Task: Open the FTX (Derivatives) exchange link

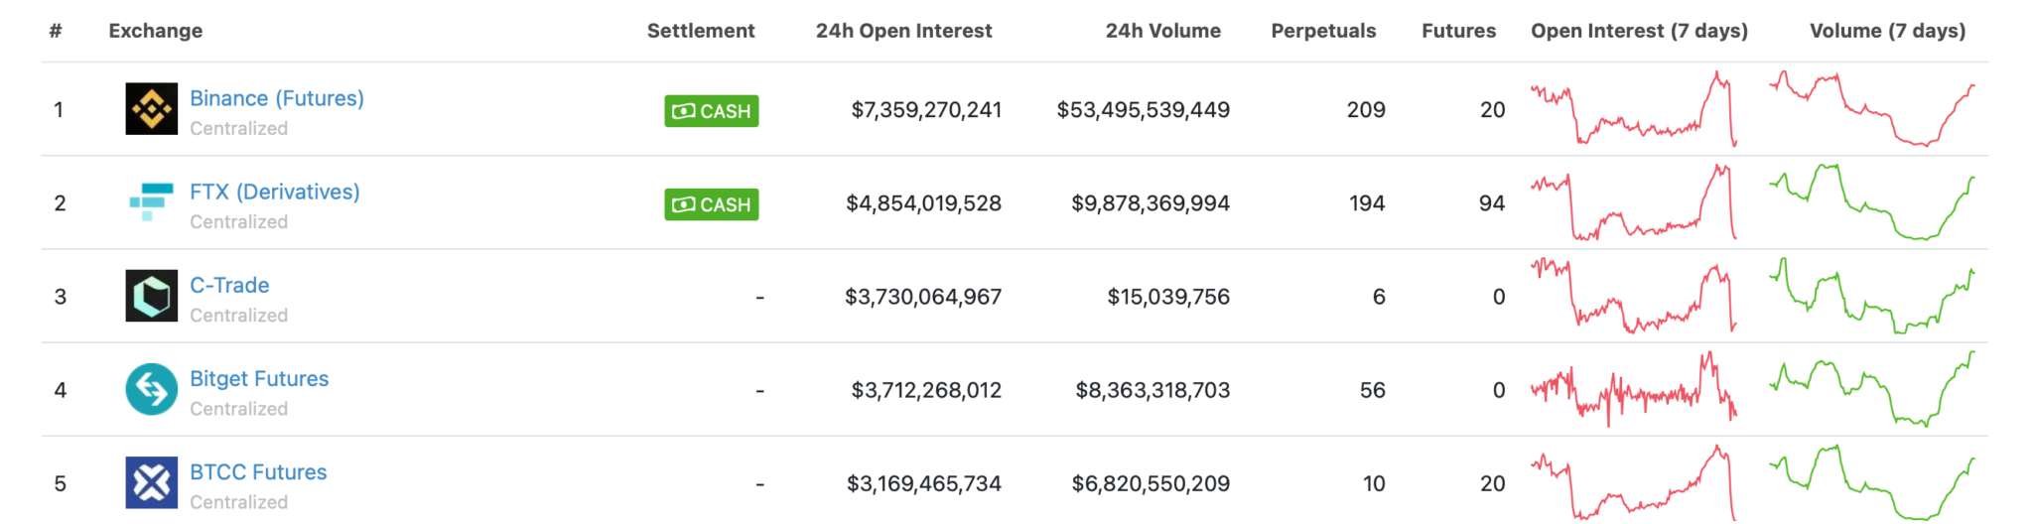Action: tap(274, 192)
